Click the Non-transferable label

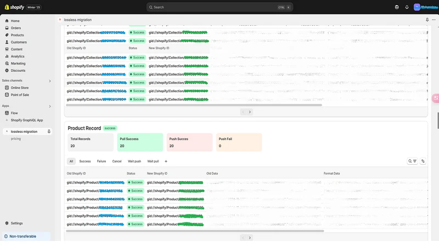(x=22, y=237)
